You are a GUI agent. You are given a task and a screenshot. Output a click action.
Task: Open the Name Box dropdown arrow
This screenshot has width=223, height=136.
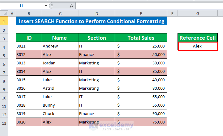(46, 6)
